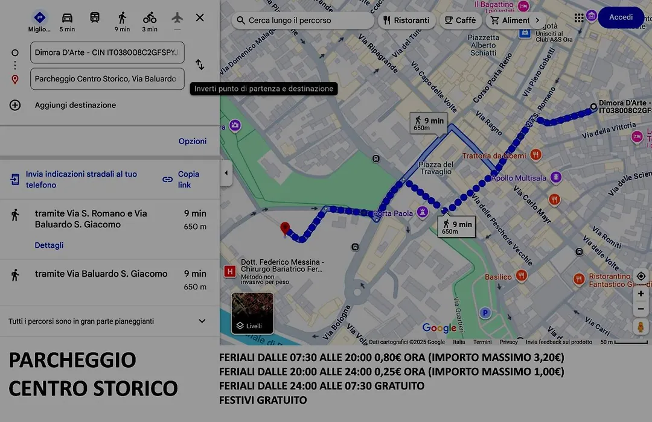Click the bus stop icon near Via Ripagrande
This screenshot has height=422, width=652.
[376, 159]
